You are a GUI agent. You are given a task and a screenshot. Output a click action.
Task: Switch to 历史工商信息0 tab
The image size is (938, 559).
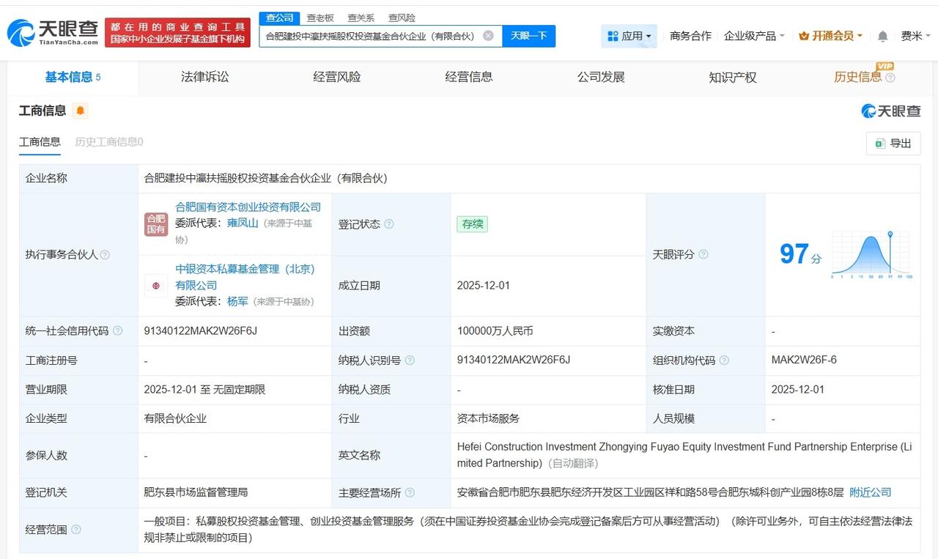click(x=107, y=141)
